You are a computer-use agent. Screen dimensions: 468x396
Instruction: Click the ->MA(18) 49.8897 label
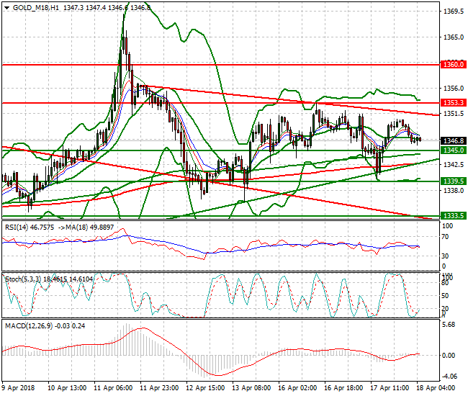pos(86,228)
